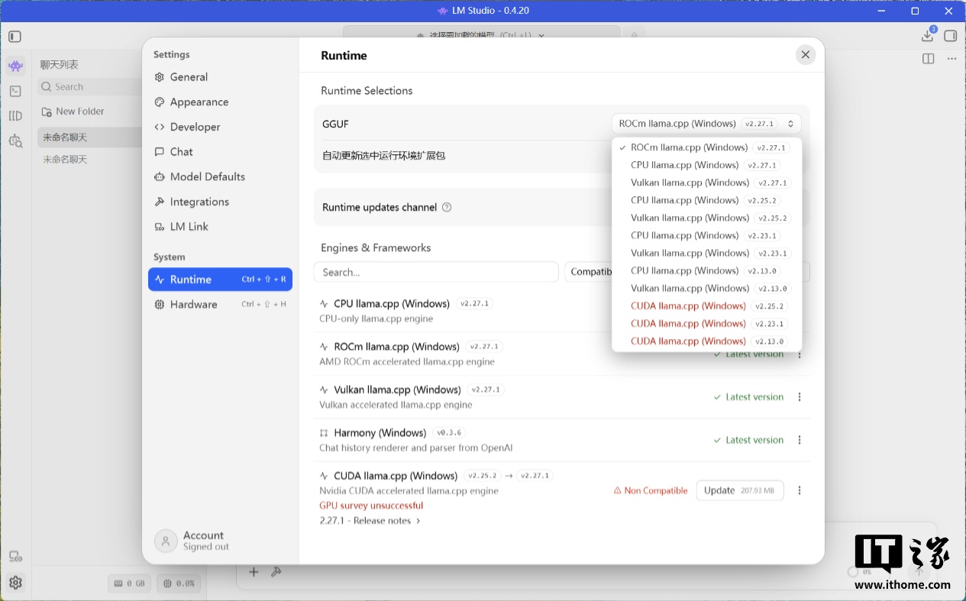The width and height of the screenshot is (966, 601).
Task: Click the Runtime updates channel help icon
Action: click(447, 207)
